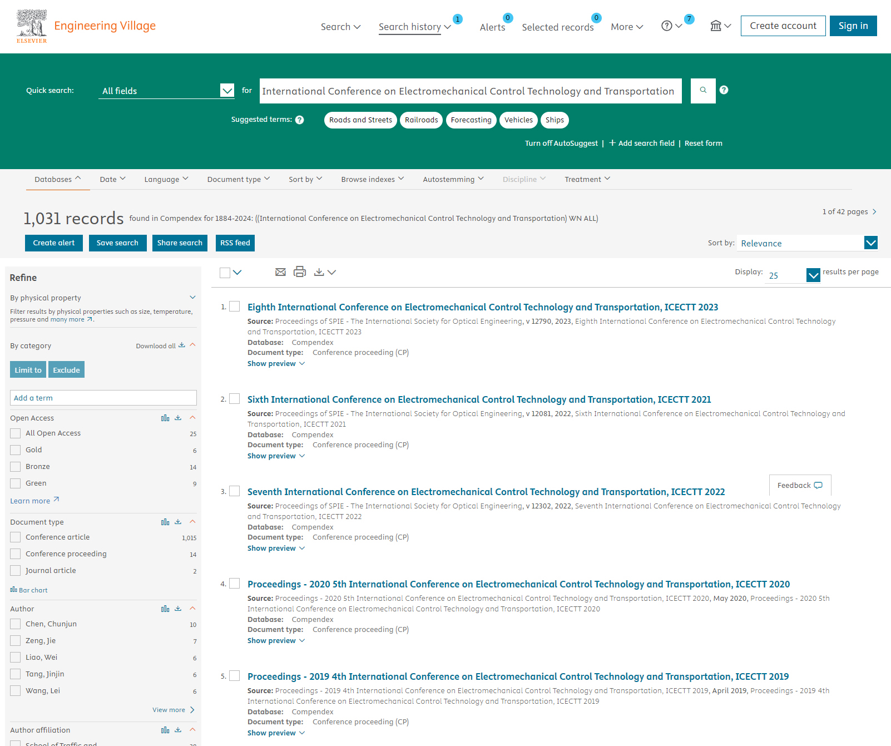Click the Create alert button

click(54, 243)
